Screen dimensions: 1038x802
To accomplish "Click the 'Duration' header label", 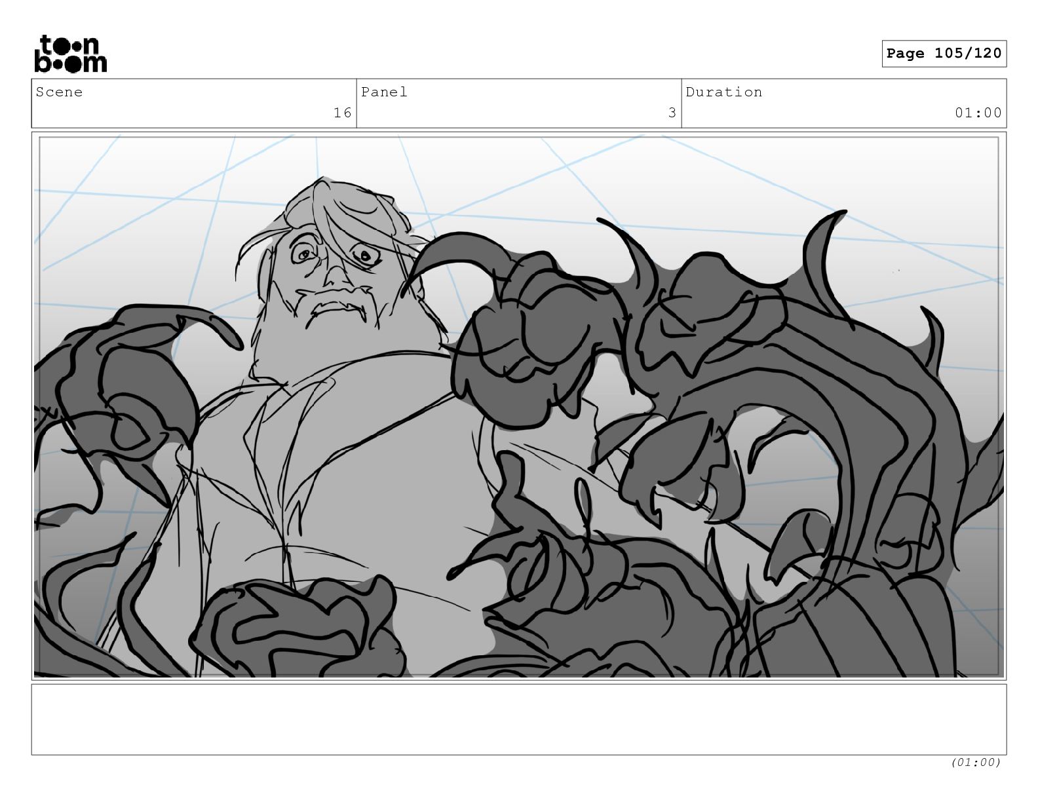I will [x=724, y=92].
